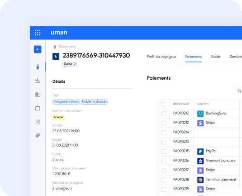Viewport: 242px width, 196px height.
Task: Click the reservation number 2389176569-310447930
Action: [x=96, y=55]
